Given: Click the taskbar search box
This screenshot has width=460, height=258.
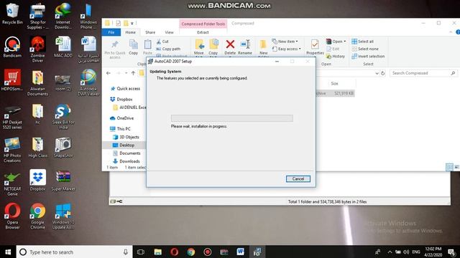Looking at the screenshot, I should 74,252.
